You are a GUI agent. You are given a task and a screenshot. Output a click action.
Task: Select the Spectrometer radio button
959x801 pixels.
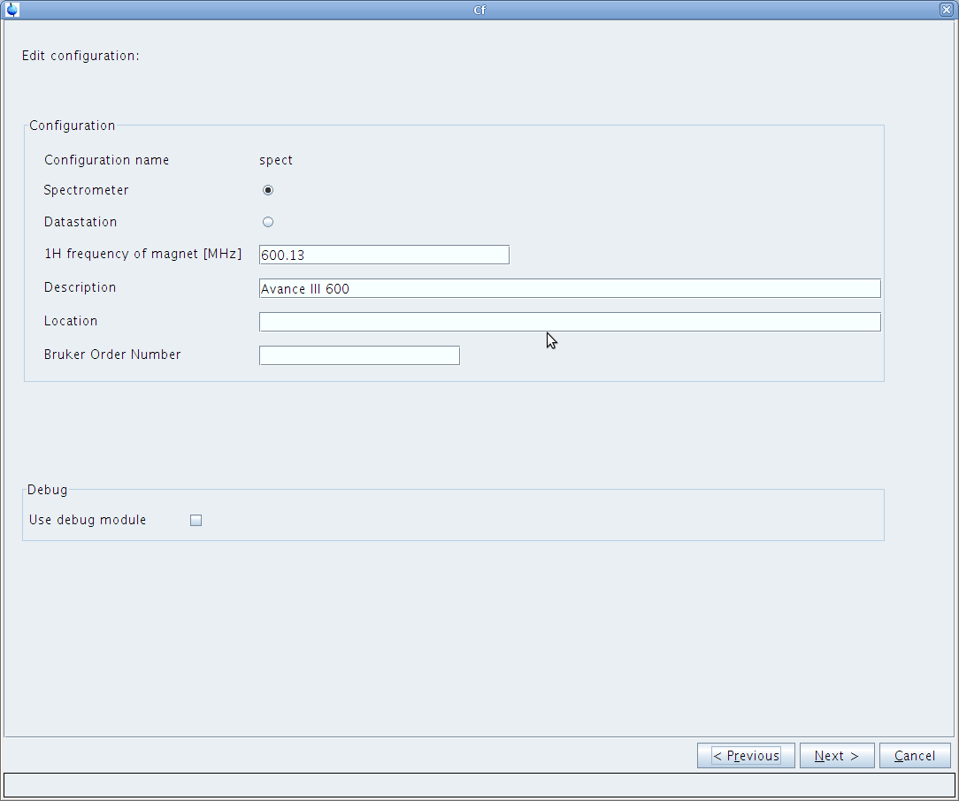coord(268,190)
